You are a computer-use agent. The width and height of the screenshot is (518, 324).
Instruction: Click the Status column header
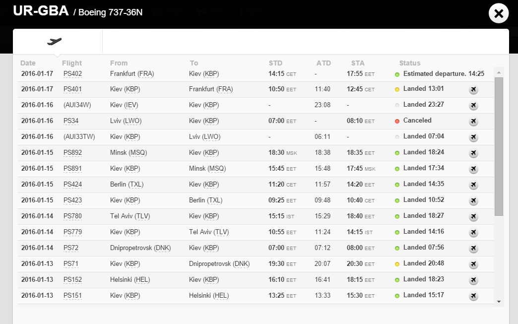(409, 63)
